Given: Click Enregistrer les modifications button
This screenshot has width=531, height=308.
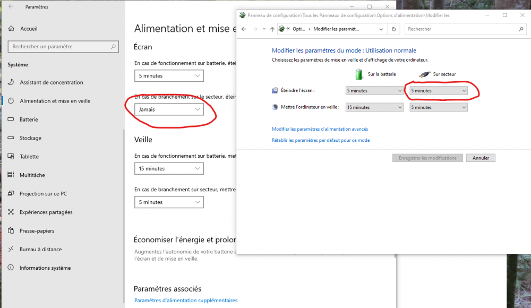Looking at the screenshot, I should pos(427,158).
